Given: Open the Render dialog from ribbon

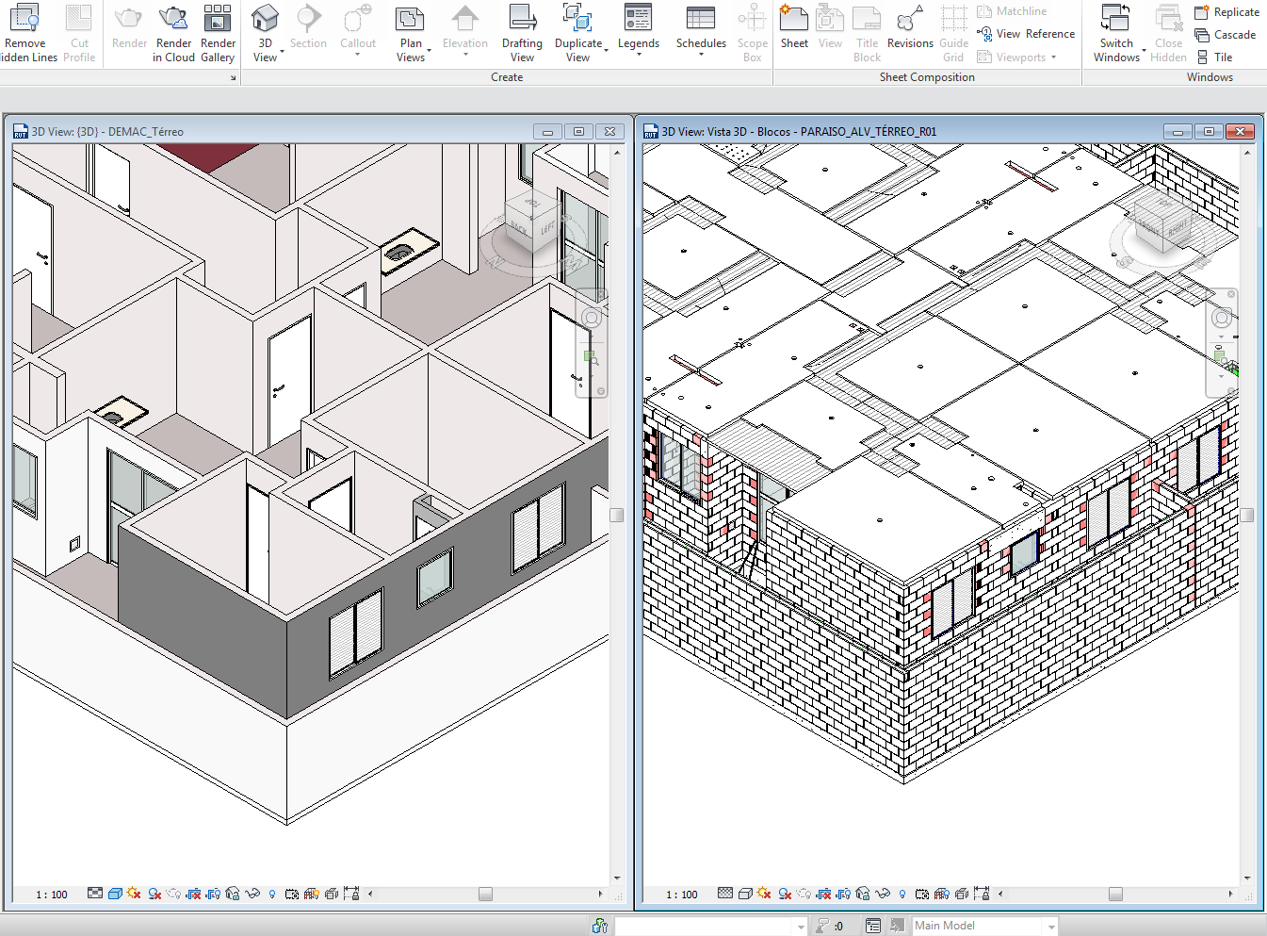Looking at the screenshot, I should point(129,27).
